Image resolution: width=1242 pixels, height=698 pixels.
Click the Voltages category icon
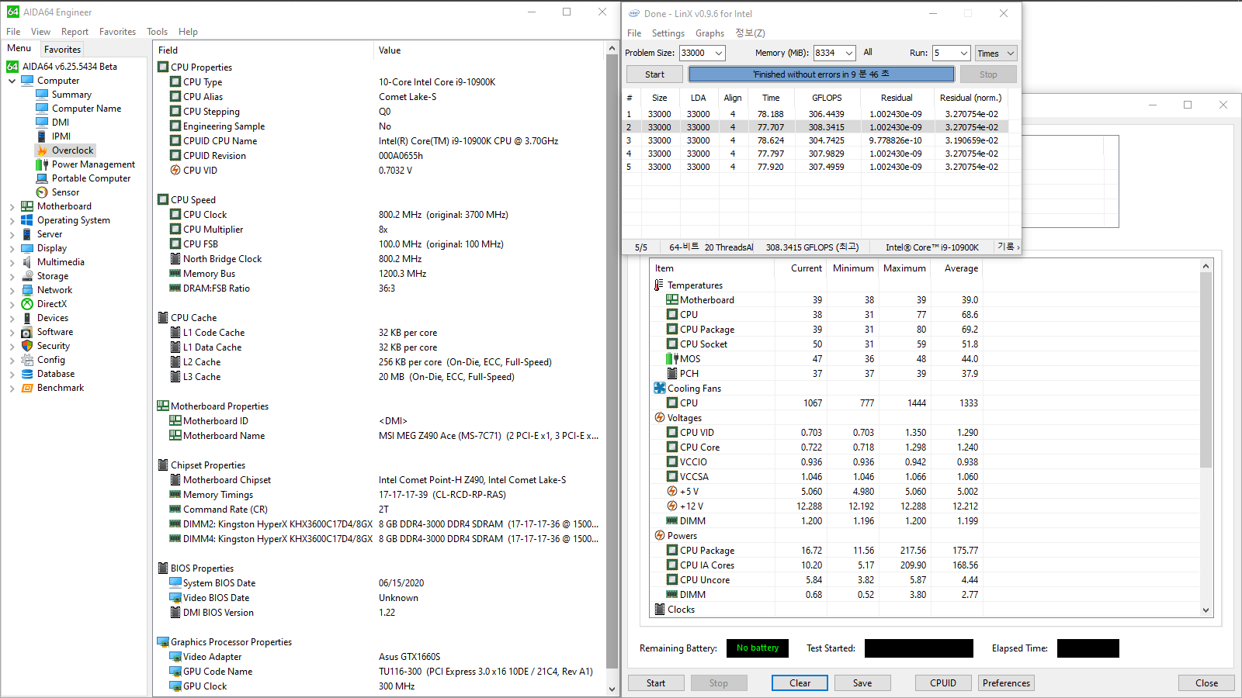pos(660,418)
